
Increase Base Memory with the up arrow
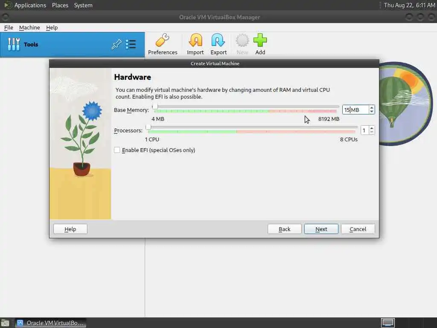coord(372,107)
